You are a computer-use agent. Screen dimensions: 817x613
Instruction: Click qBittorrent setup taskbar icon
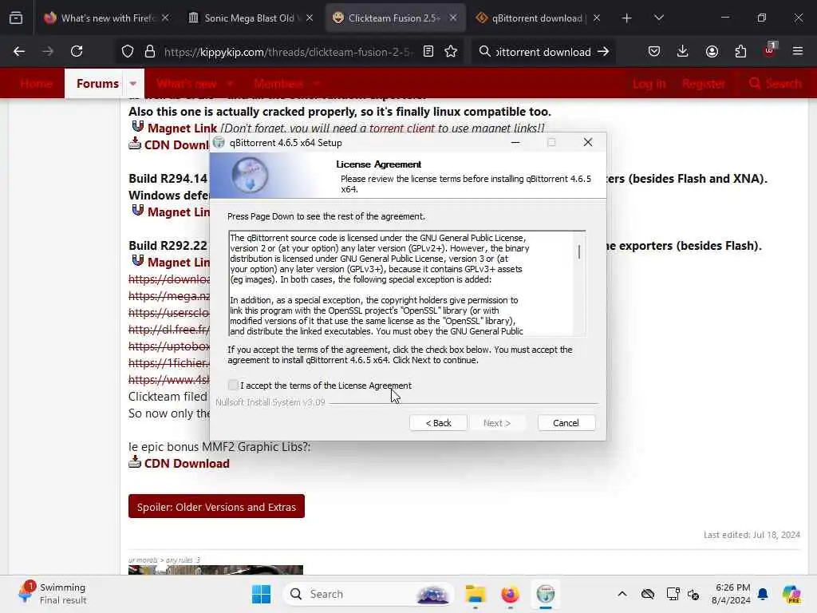coord(546,594)
